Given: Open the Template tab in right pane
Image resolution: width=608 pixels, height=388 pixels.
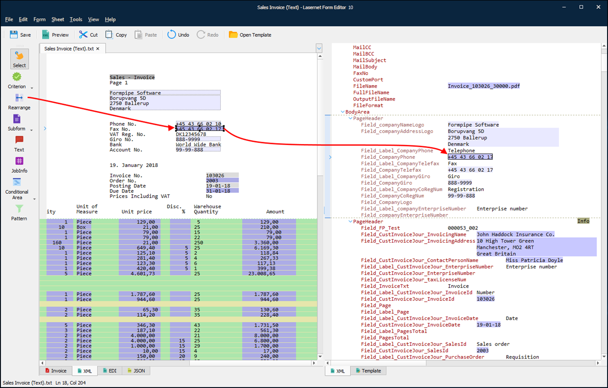Looking at the screenshot, I should (368, 371).
